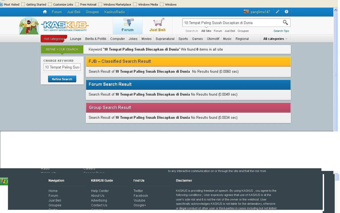Open Supranatural category
340x213 pixels.
click(x=165, y=39)
